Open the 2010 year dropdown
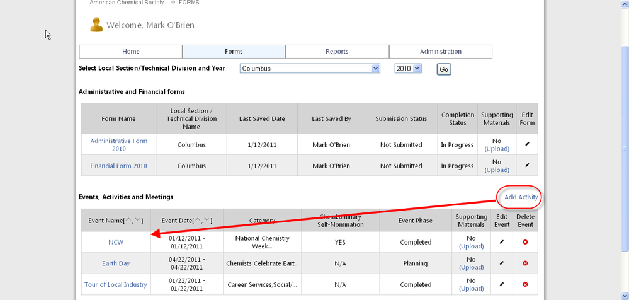The height and width of the screenshot is (300, 629). point(407,69)
